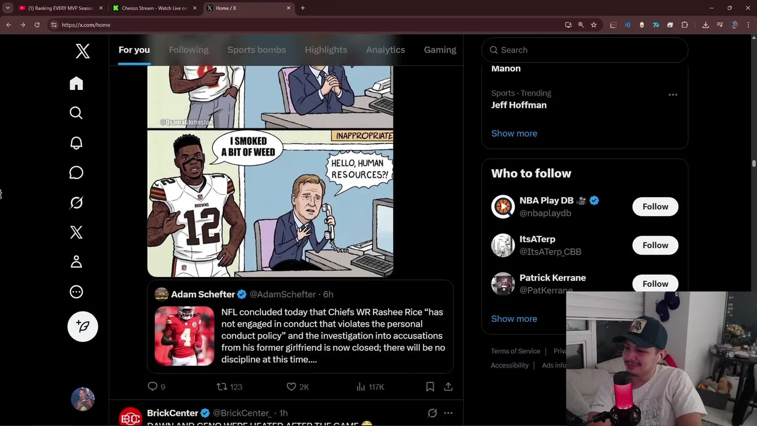
Task: Open ItsATerp profile avatar
Action: pos(503,245)
